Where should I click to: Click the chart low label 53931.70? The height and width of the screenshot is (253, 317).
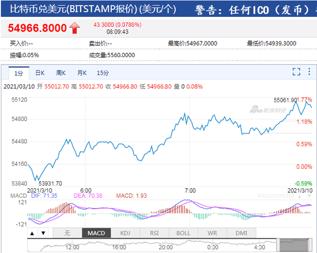(x=50, y=184)
